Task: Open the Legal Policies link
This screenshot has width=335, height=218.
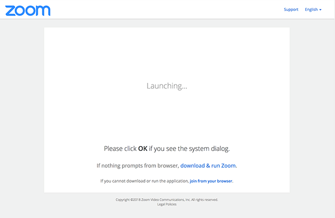Action: tap(167, 204)
